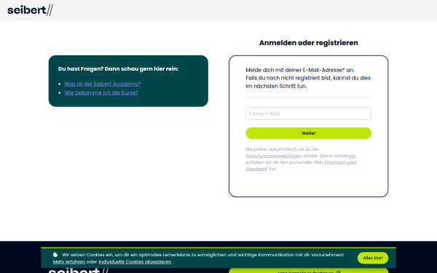Click 'Du hast Fragen?' box heading
Viewport: 437px width, 273px height.
tap(118, 69)
